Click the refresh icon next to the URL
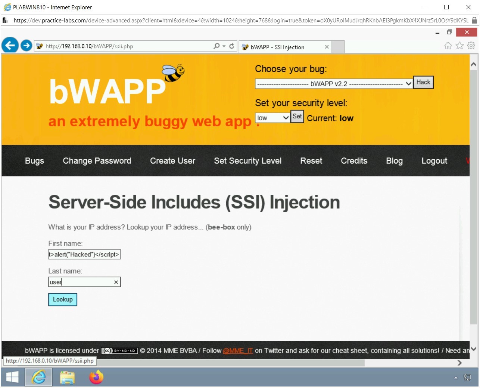 pyautogui.click(x=231, y=46)
